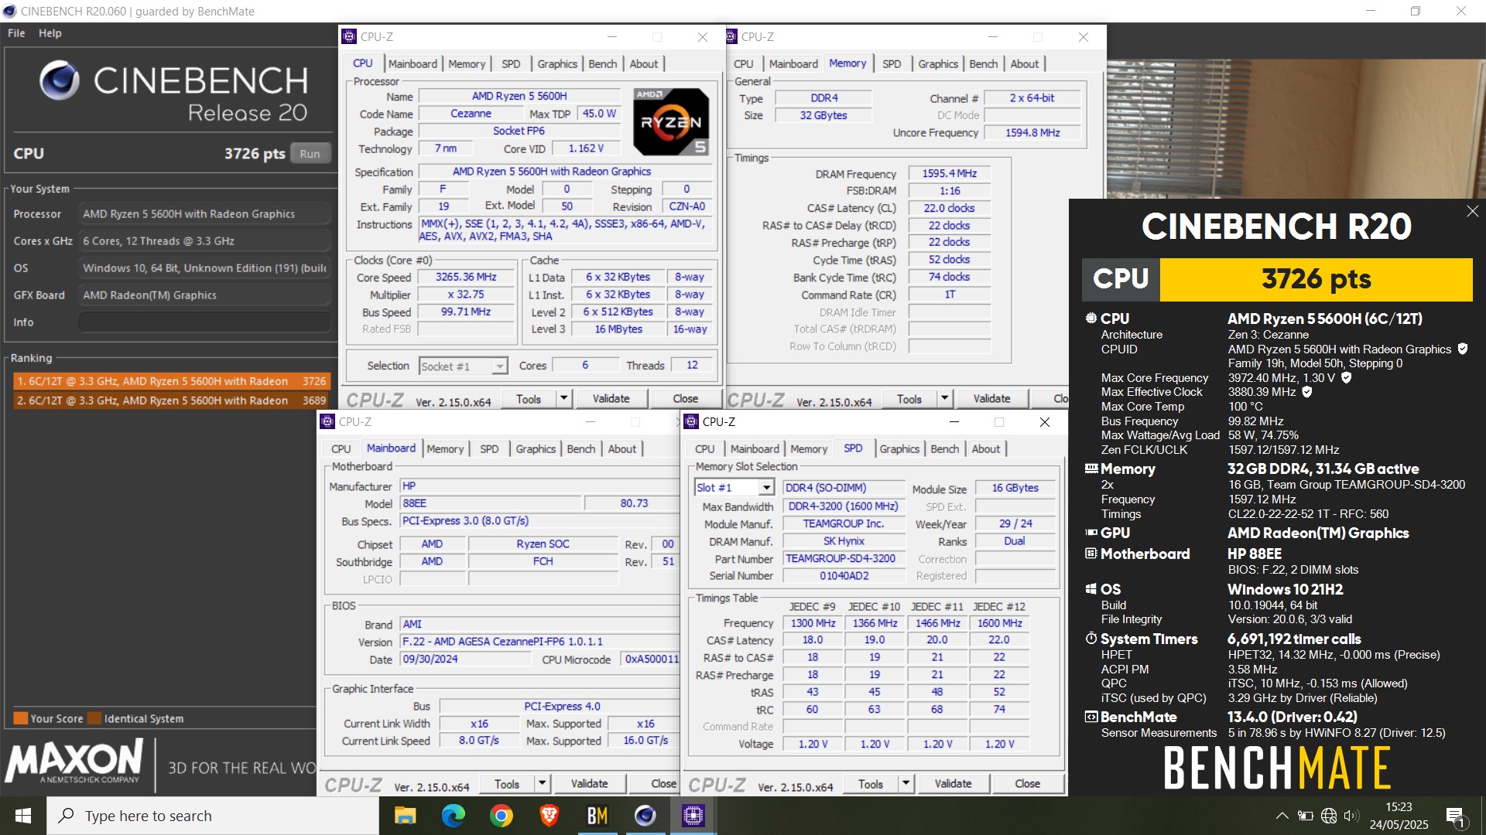1486x835 pixels.
Task: Click the verified shield beside Max Core Frequency
Action: pos(1347,377)
